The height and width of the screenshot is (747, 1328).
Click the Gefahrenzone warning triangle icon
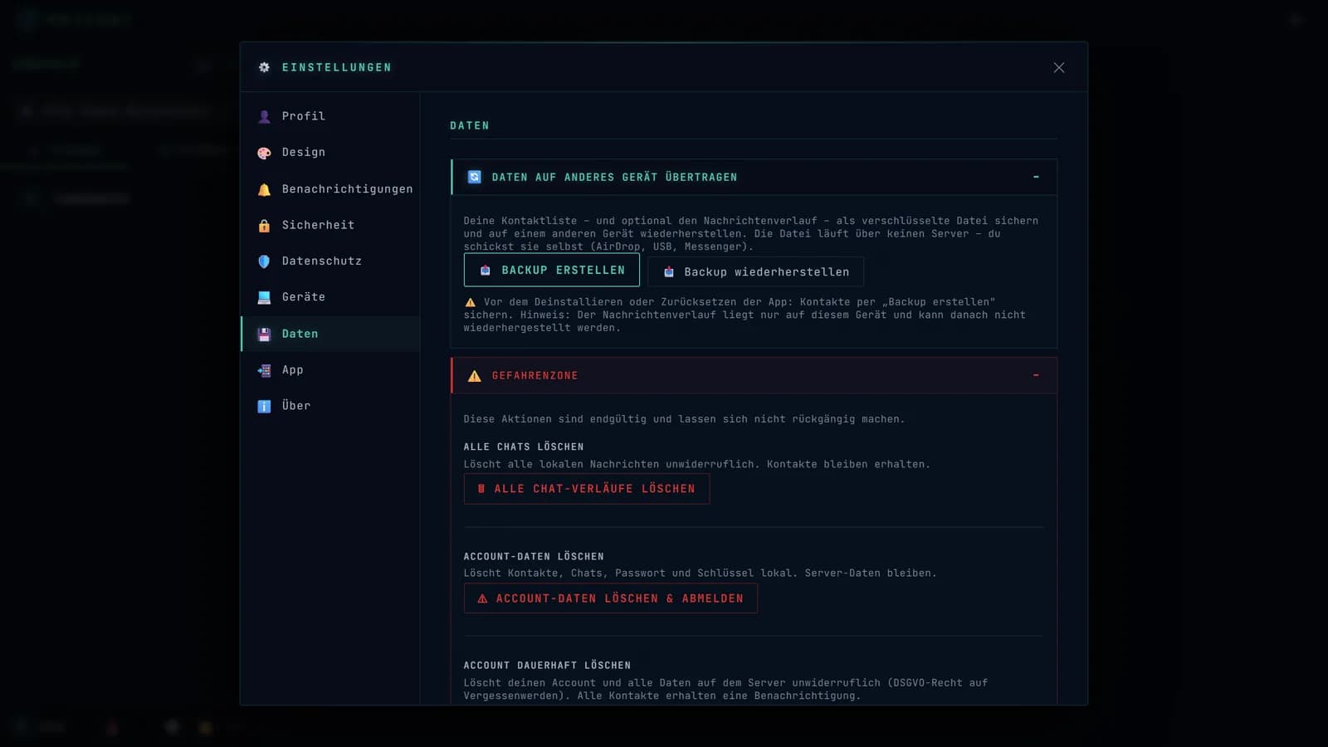(475, 376)
